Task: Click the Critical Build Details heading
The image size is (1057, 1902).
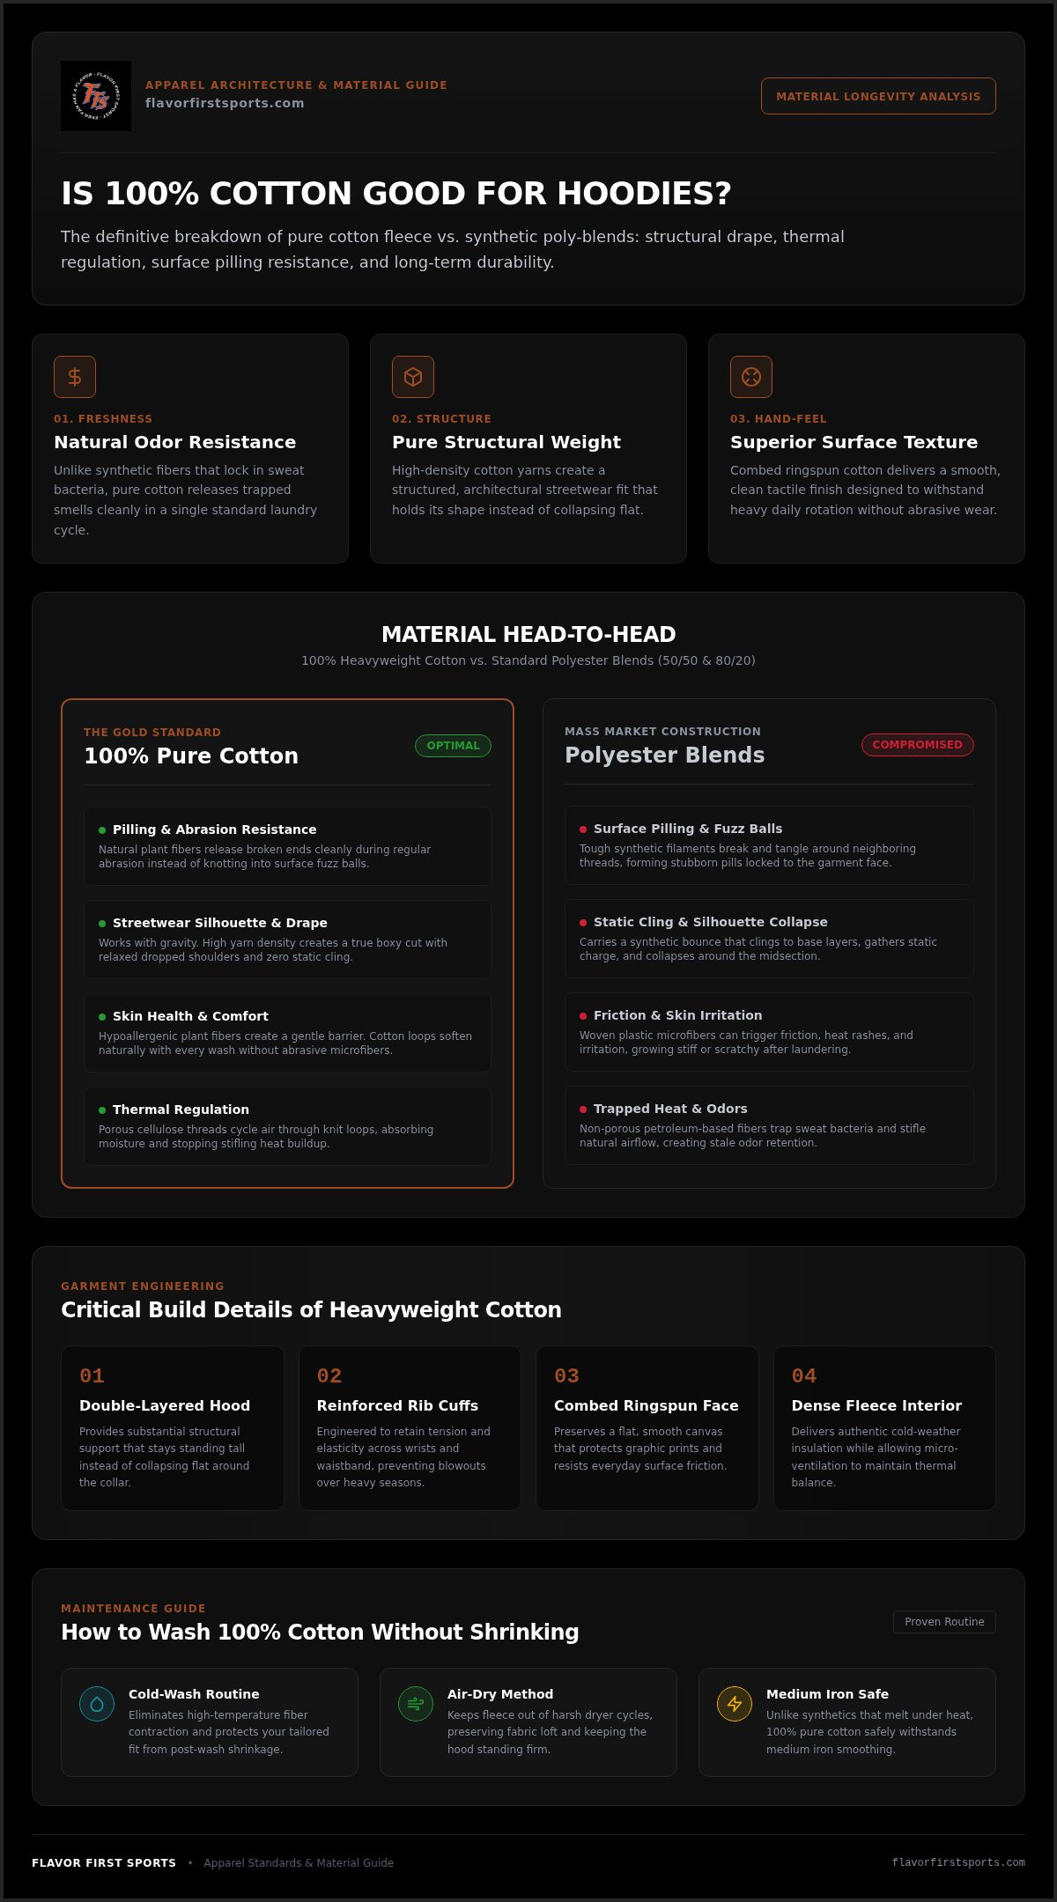Action: 311,1309
